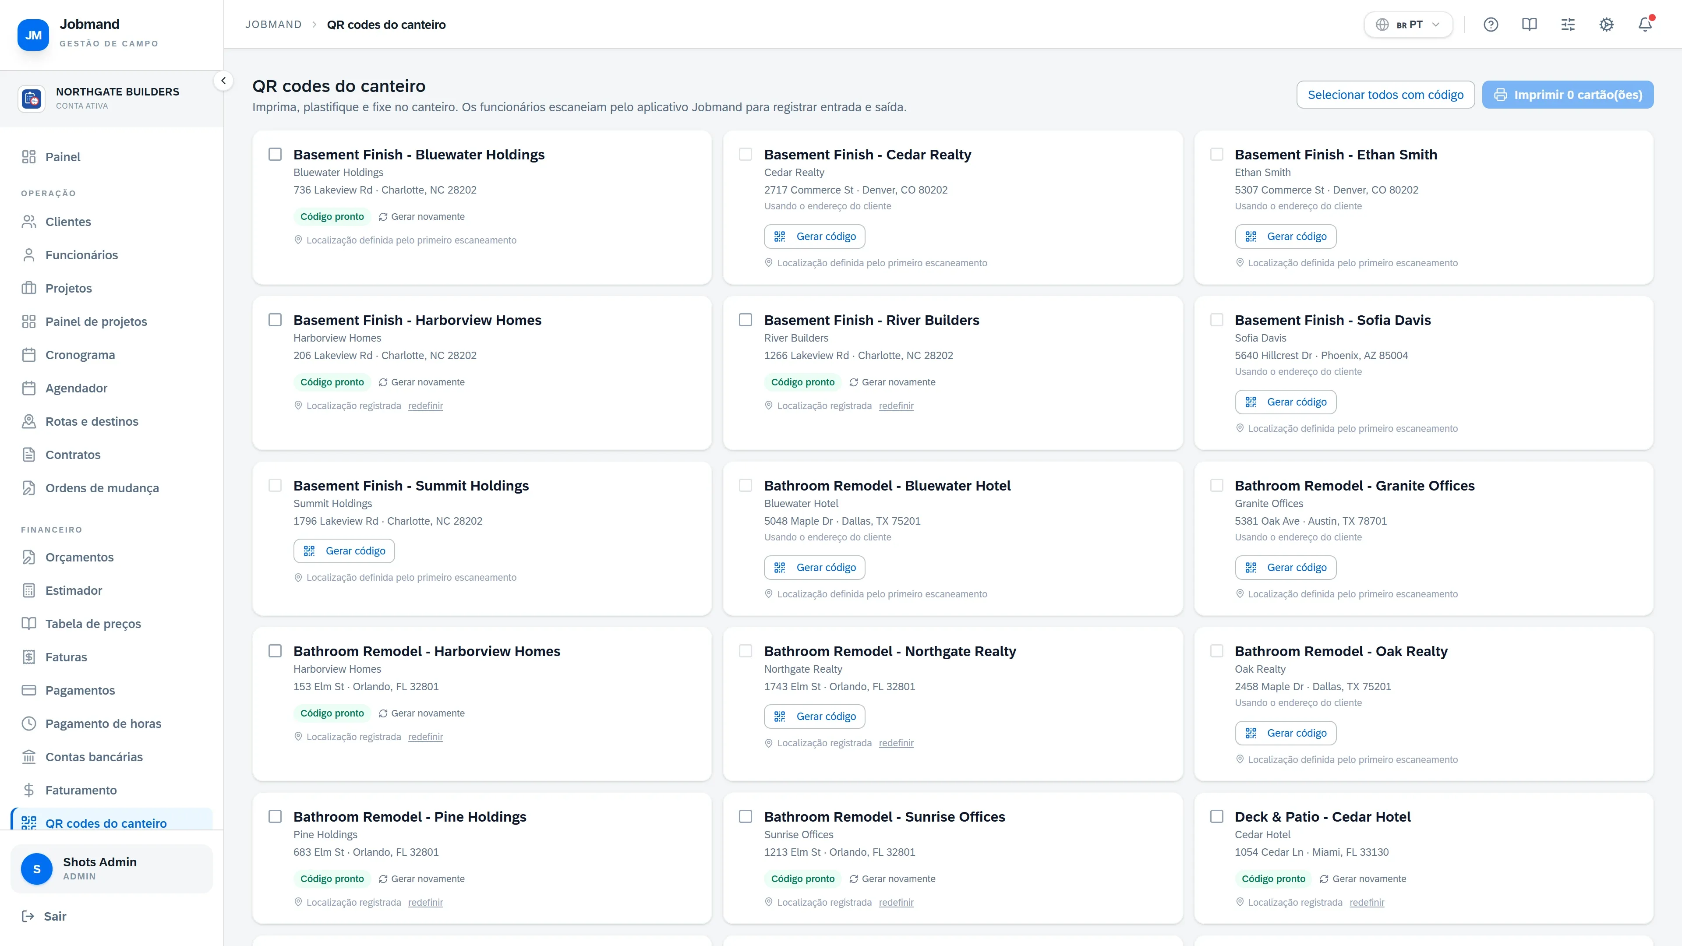Generate code for Basement Finish - Cedar Realty
The height and width of the screenshot is (946, 1682).
pyautogui.click(x=814, y=236)
